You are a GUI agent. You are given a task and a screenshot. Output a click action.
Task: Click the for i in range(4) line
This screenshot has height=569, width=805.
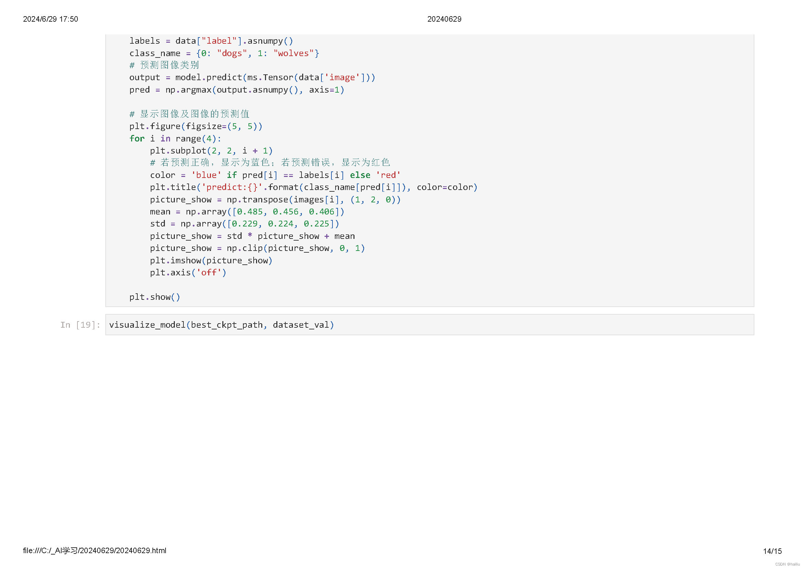pos(175,139)
